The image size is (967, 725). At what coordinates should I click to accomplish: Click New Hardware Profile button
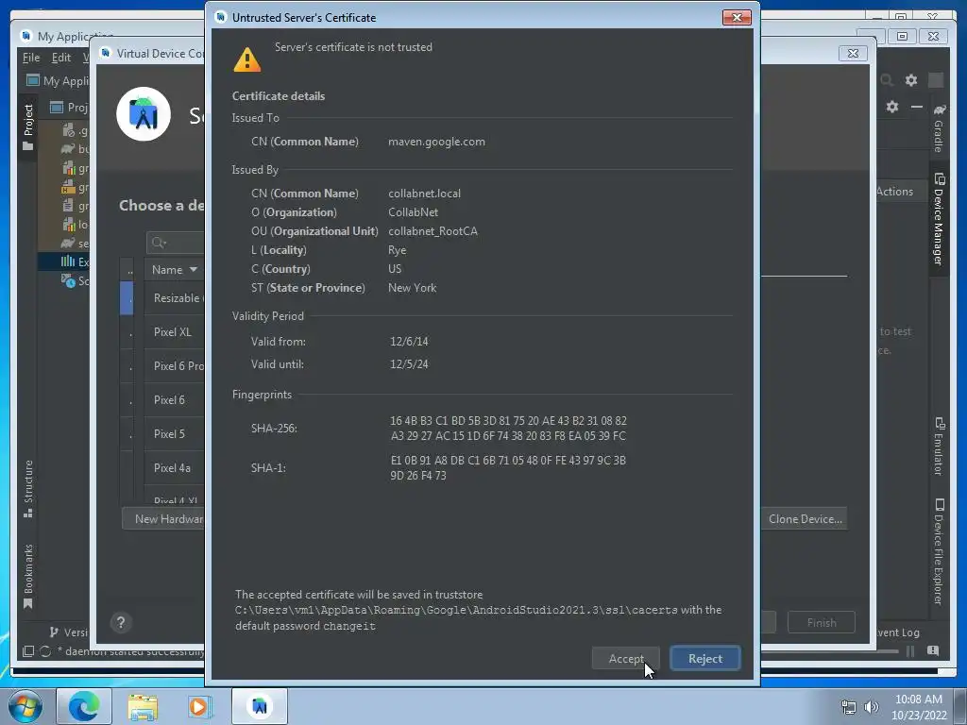164,519
